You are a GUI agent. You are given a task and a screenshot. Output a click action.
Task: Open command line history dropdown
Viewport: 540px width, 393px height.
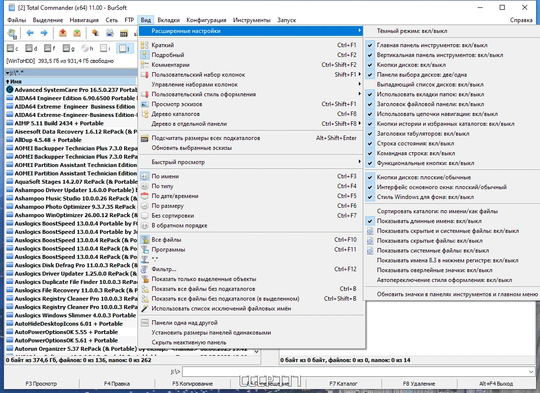pyautogui.click(x=531, y=371)
